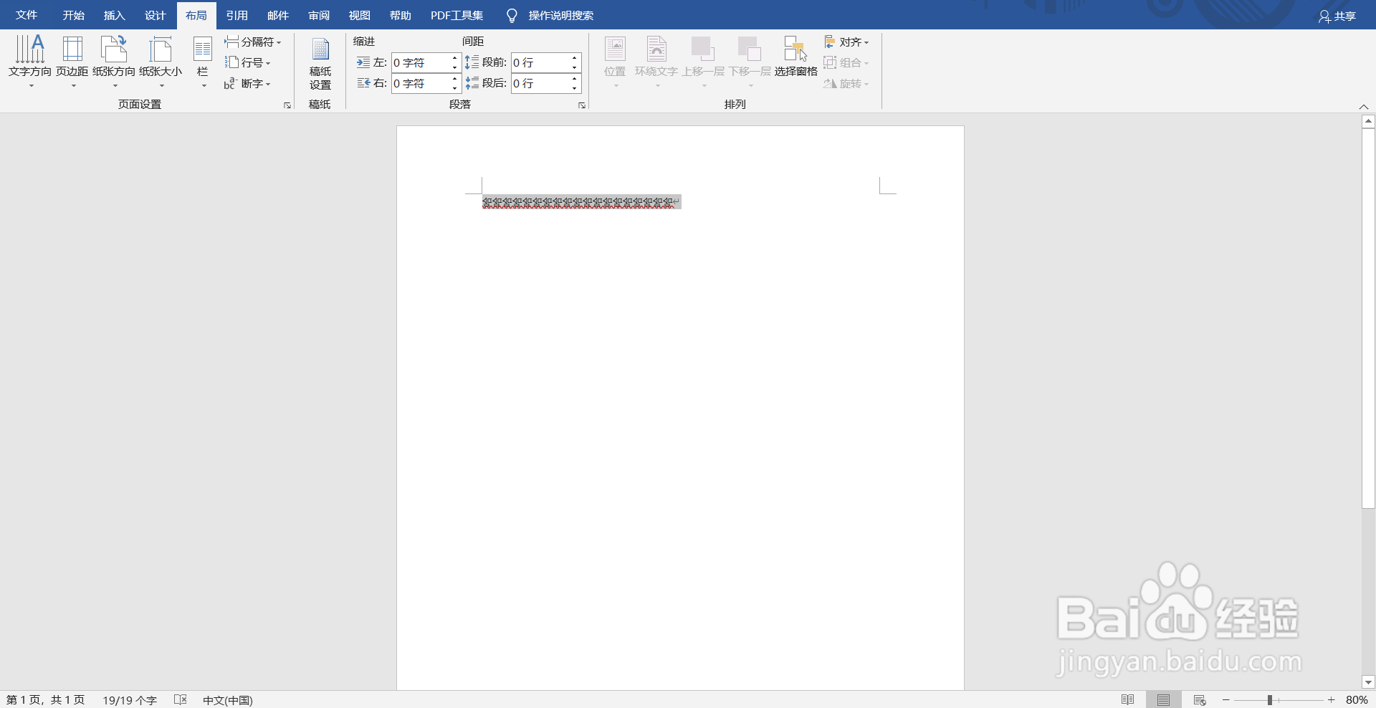1376x708 pixels.
Task: Switch to Print Layout view icon
Action: click(x=1163, y=699)
